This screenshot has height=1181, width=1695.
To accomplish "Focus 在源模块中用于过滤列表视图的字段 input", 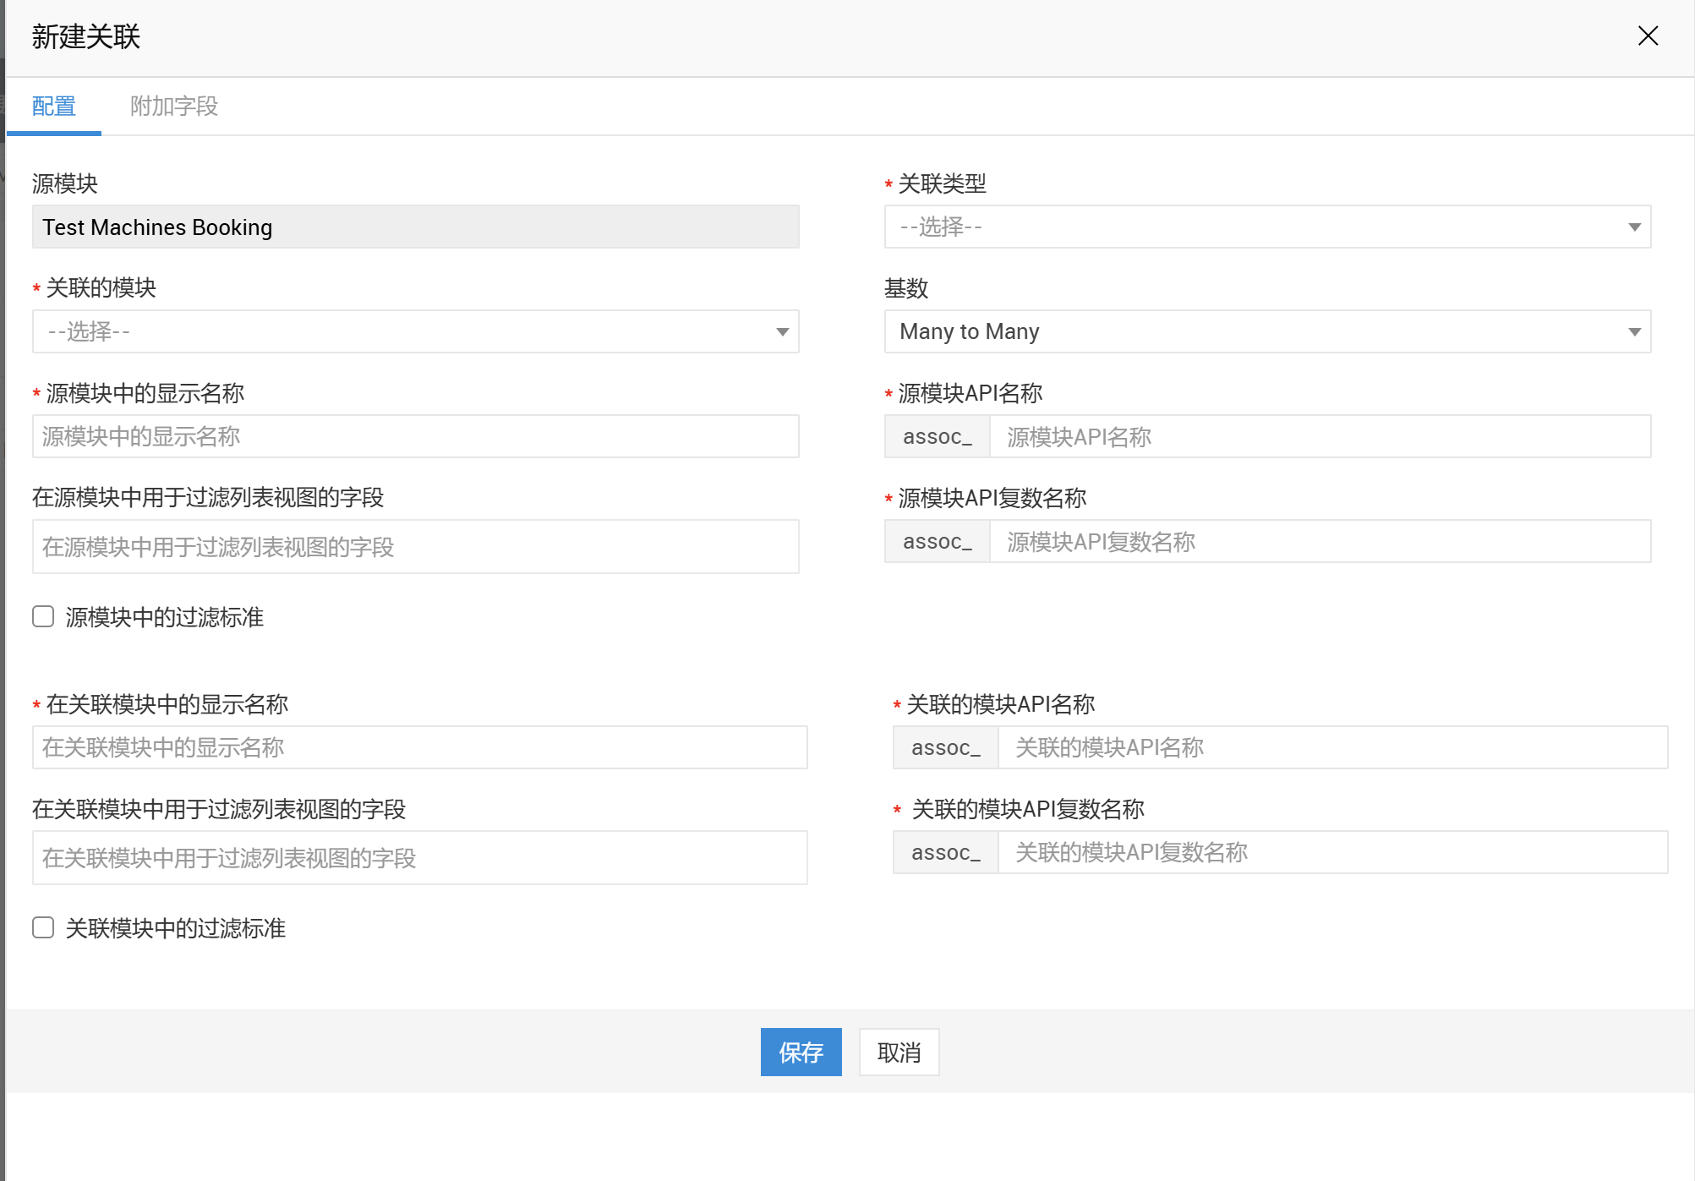I will coord(415,547).
